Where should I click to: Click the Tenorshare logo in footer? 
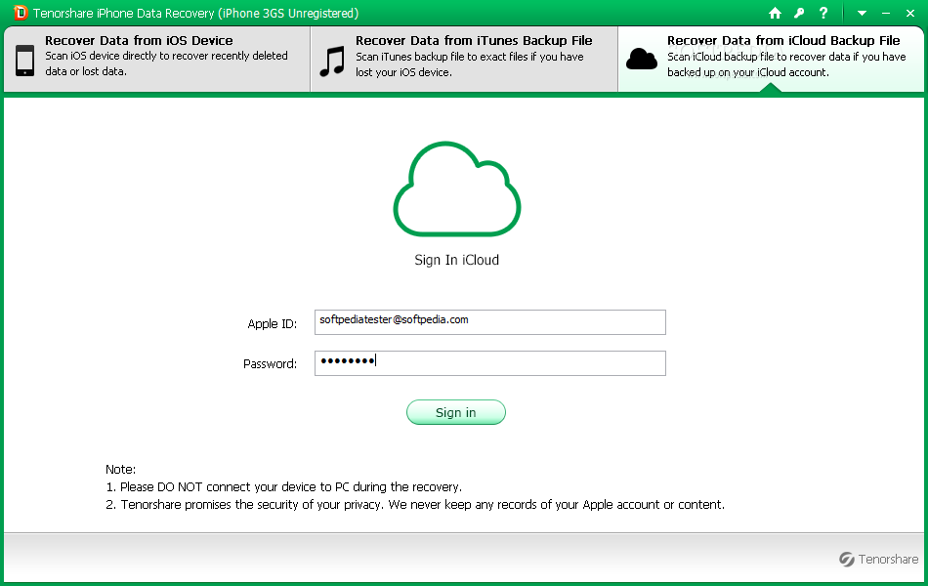coord(879,559)
